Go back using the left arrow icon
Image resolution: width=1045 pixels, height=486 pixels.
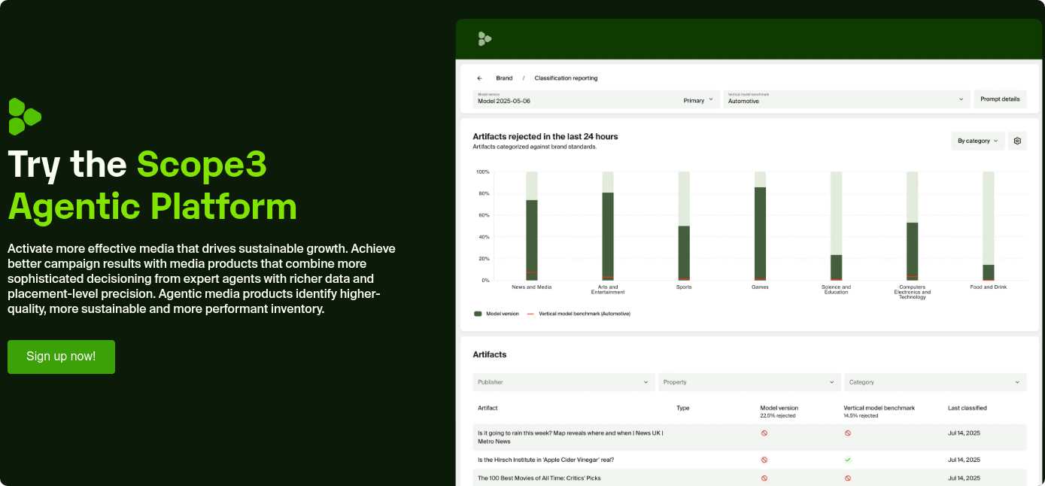tap(479, 78)
